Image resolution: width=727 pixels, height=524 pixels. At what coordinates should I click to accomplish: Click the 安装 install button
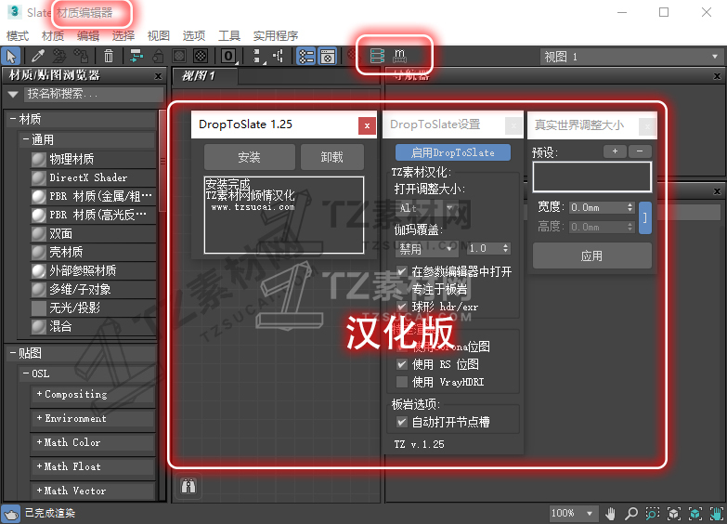(250, 157)
